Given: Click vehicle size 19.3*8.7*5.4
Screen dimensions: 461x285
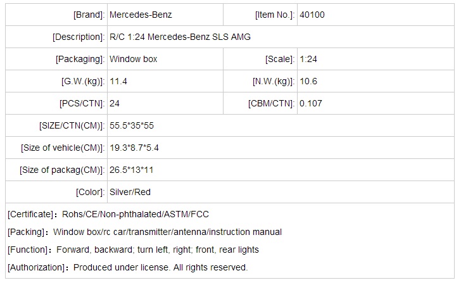Looking at the screenshot, I should point(134,148).
